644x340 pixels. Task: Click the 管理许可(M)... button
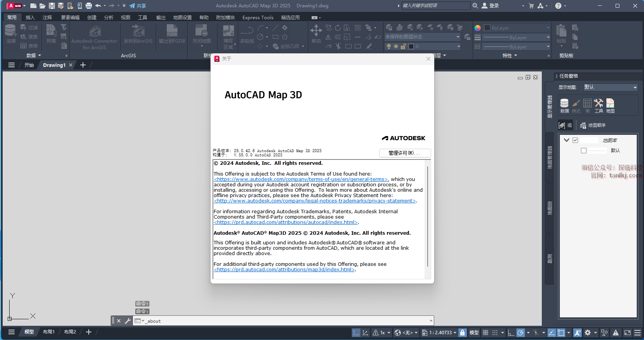tap(405, 153)
